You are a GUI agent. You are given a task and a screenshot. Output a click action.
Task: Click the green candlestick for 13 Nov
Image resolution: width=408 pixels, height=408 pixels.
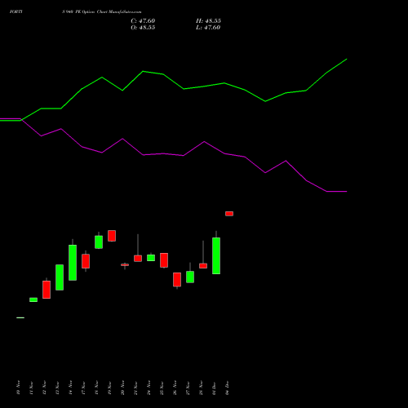point(60,277)
